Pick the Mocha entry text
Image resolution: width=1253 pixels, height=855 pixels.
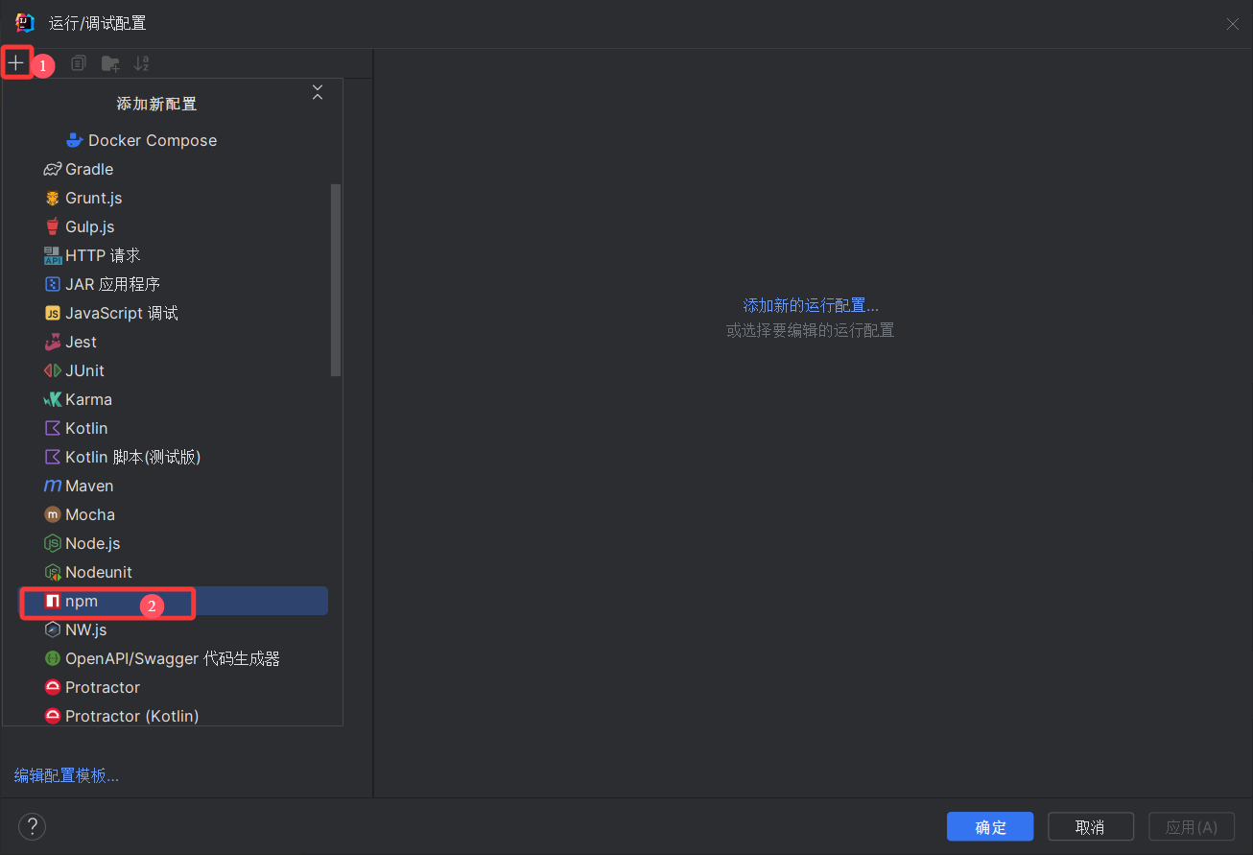pyautogui.click(x=90, y=514)
